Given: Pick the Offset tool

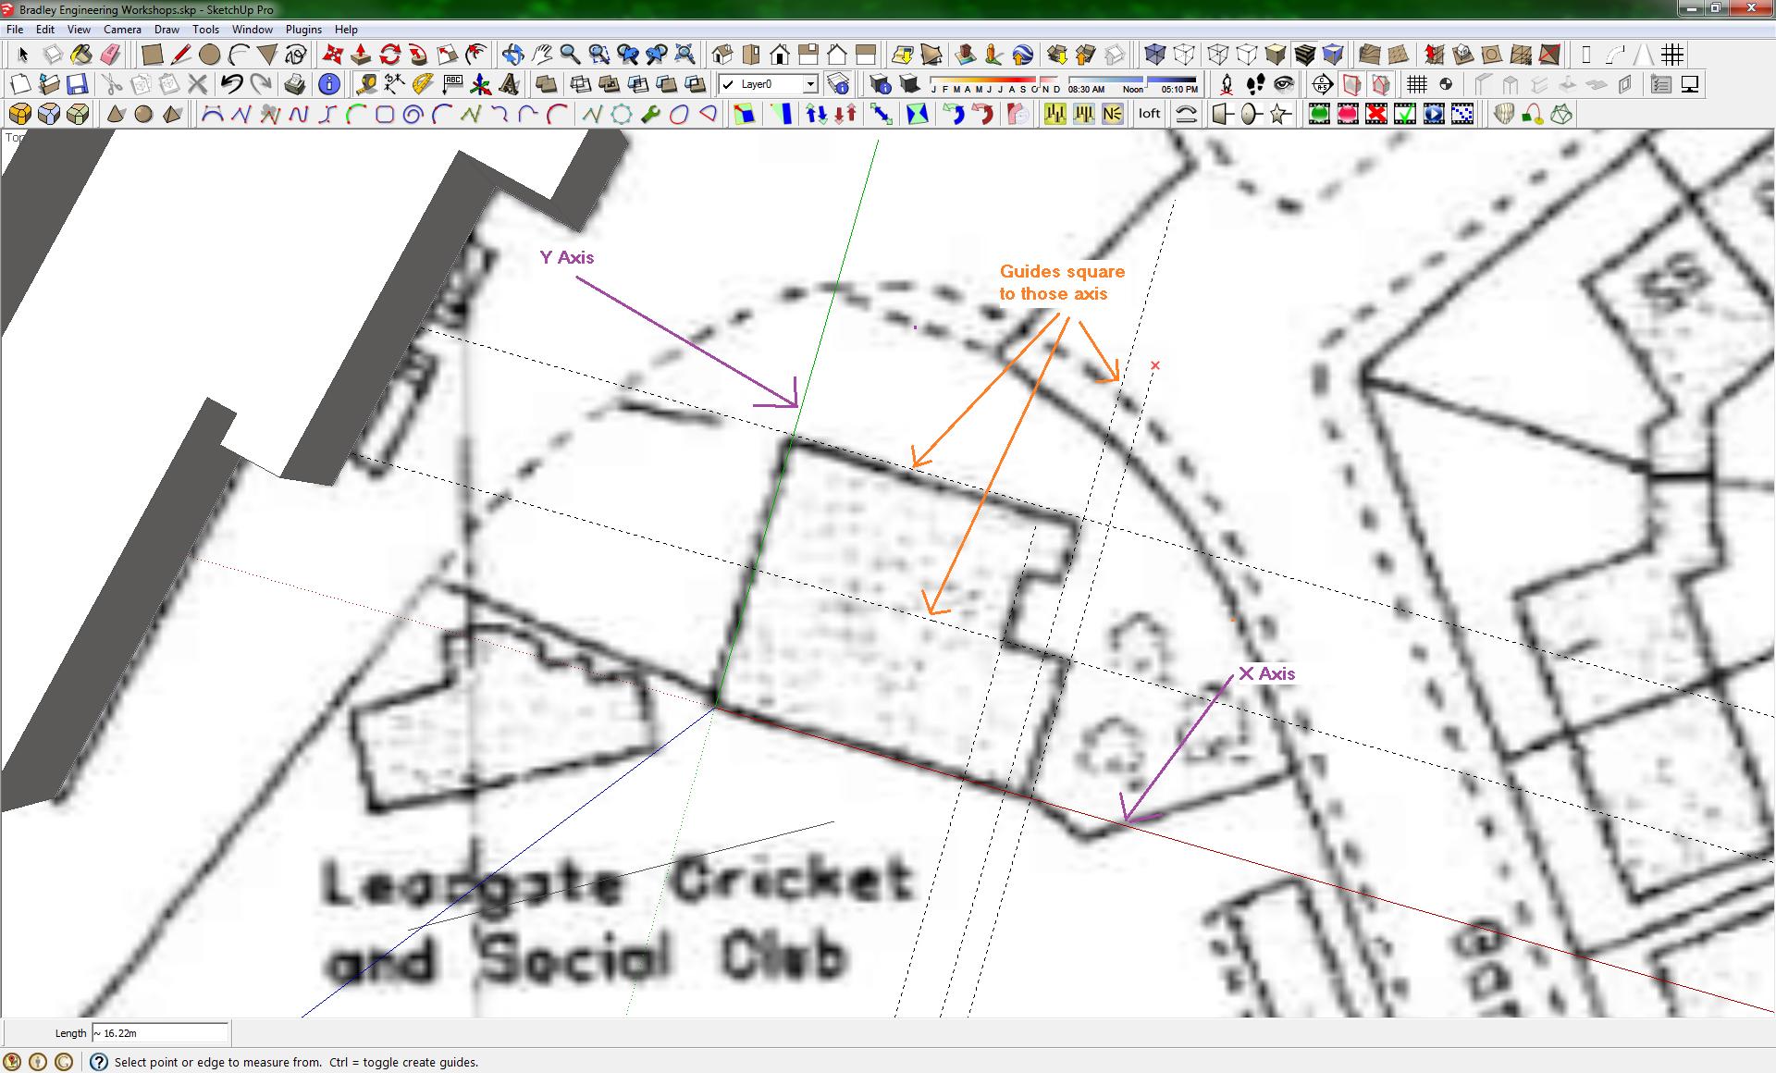Looking at the screenshot, I should (476, 55).
